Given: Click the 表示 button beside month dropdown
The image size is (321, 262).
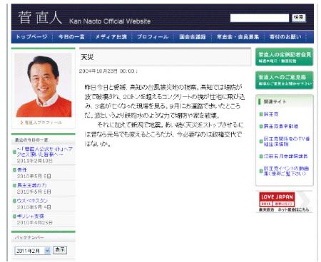Looking at the screenshot, I should click(x=60, y=250).
